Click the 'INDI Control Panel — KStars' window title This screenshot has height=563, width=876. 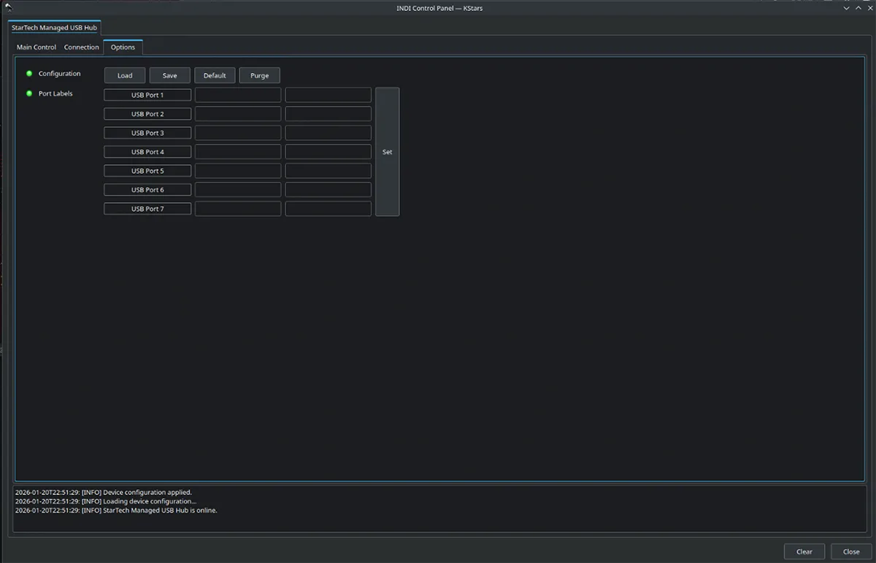(x=439, y=8)
